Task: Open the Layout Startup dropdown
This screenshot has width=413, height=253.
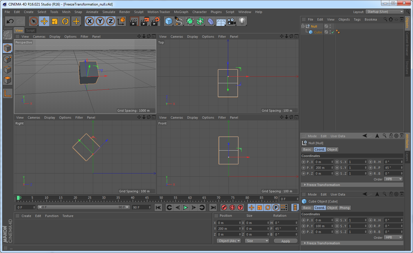Action: [x=385, y=12]
